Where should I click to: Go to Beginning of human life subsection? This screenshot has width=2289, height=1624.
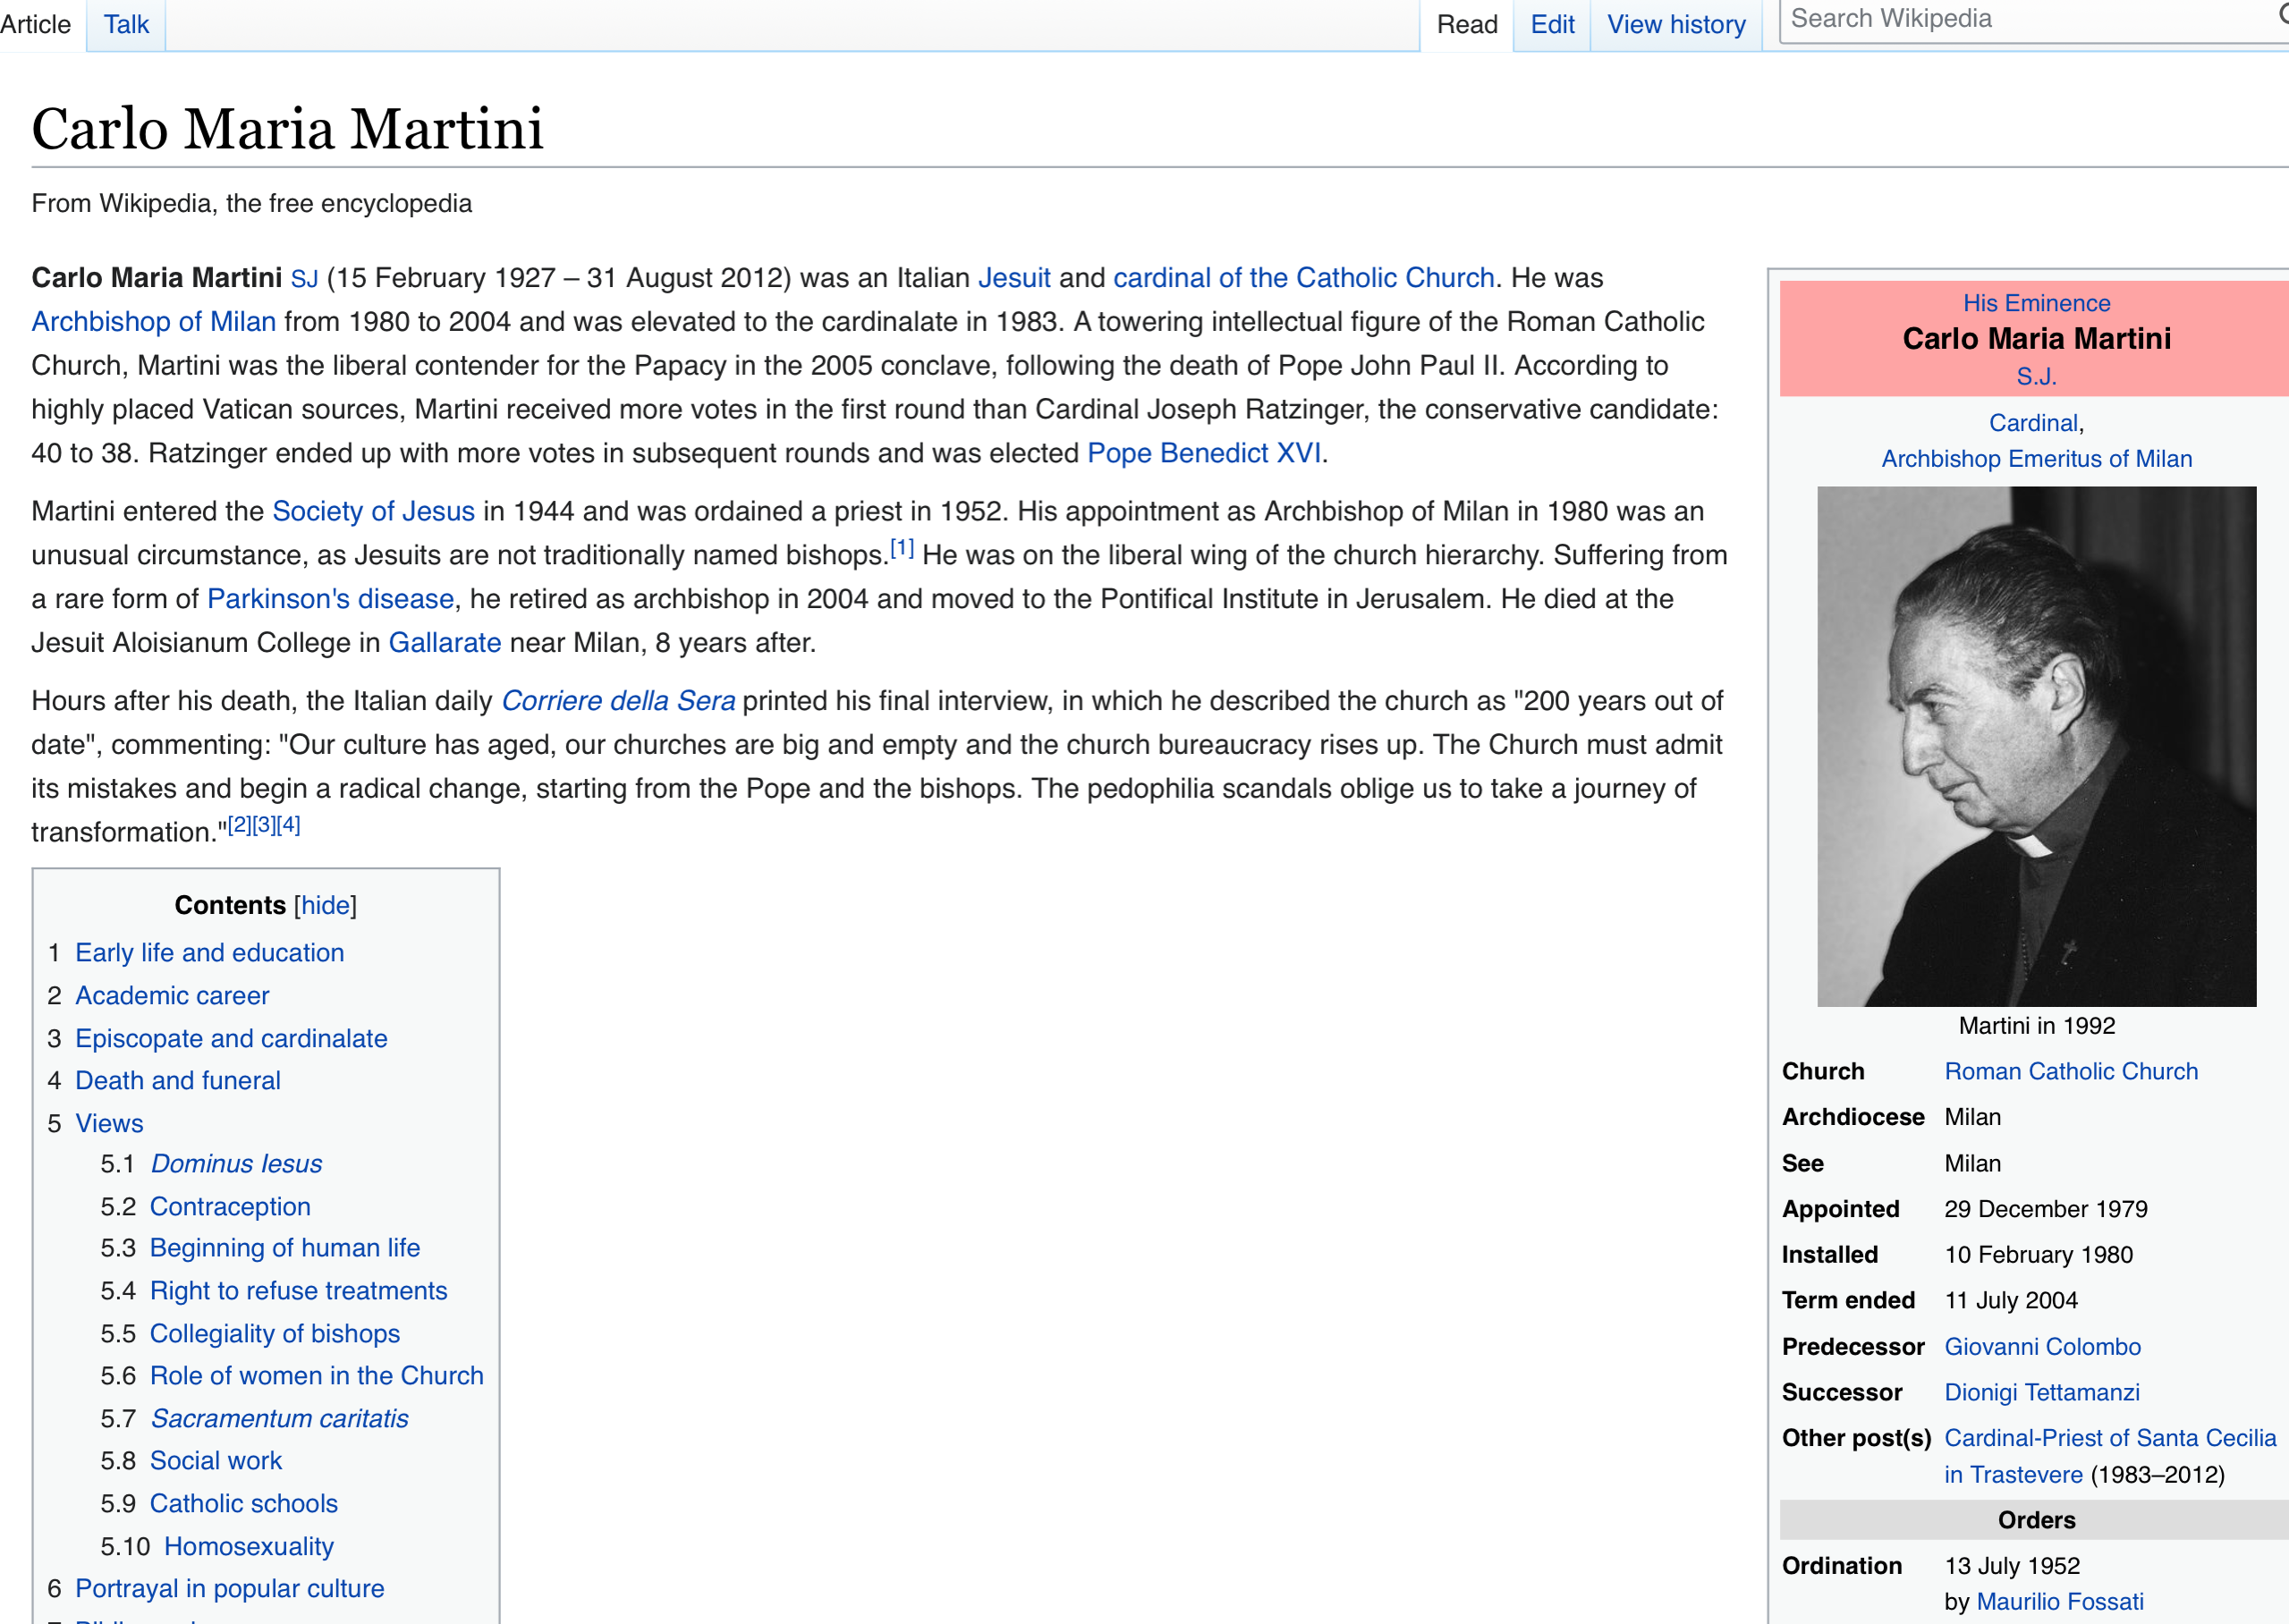coord(285,1248)
